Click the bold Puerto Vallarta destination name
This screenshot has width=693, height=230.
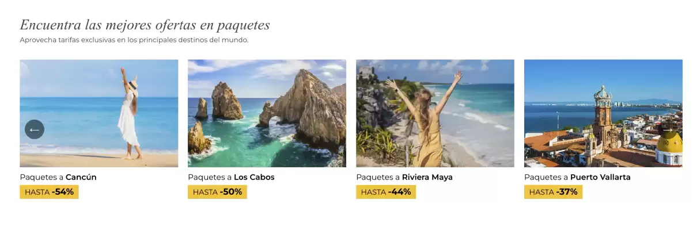pyautogui.click(x=600, y=177)
